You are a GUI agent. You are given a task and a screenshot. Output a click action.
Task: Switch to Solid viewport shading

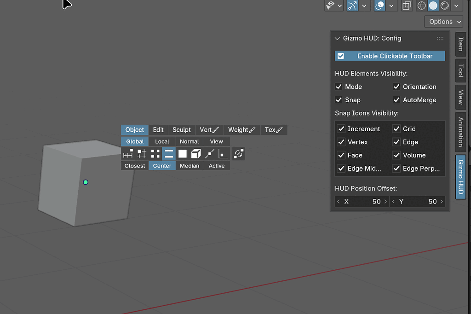[x=433, y=6]
